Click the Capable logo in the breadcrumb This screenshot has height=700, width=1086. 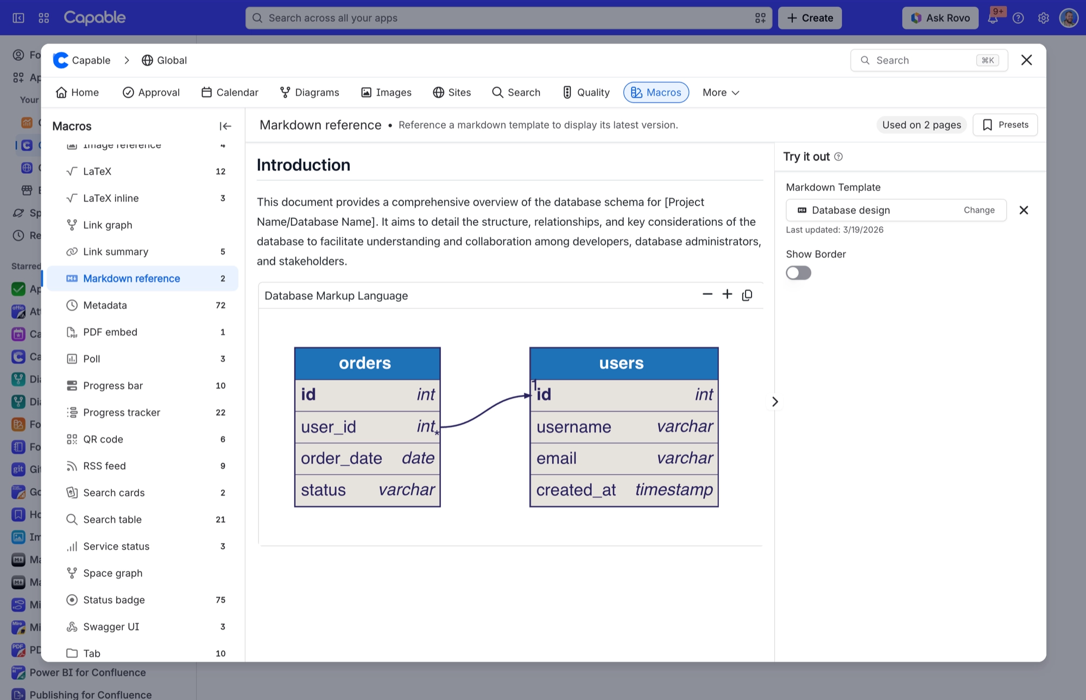click(x=61, y=60)
